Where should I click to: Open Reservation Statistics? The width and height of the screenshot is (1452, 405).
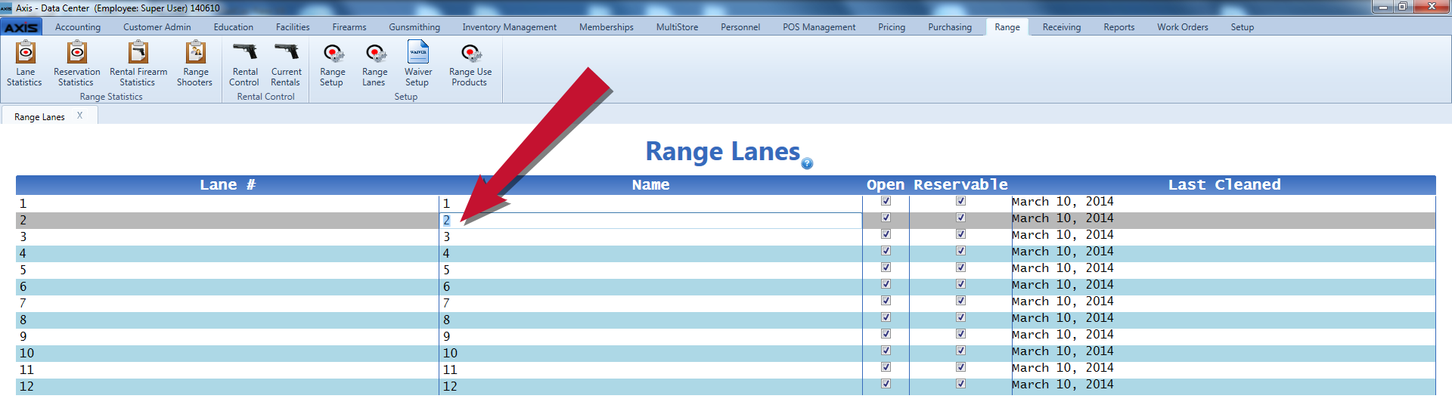pos(76,63)
